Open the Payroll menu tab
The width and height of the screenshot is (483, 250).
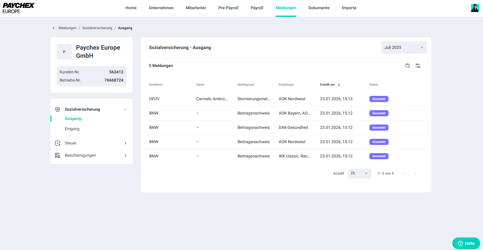coord(257,8)
